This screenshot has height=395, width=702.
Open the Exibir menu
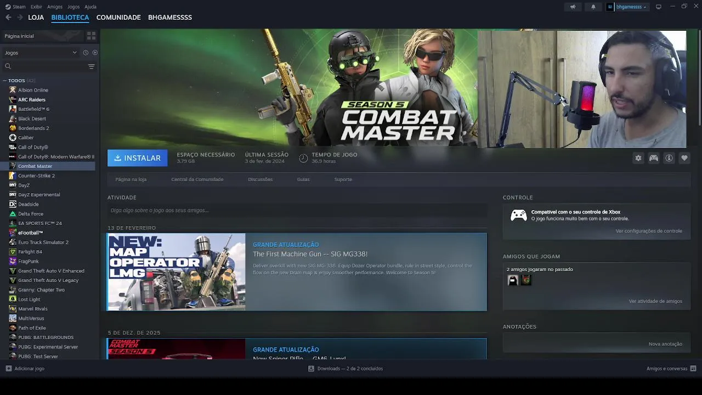pyautogui.click(x=36, y=7)
